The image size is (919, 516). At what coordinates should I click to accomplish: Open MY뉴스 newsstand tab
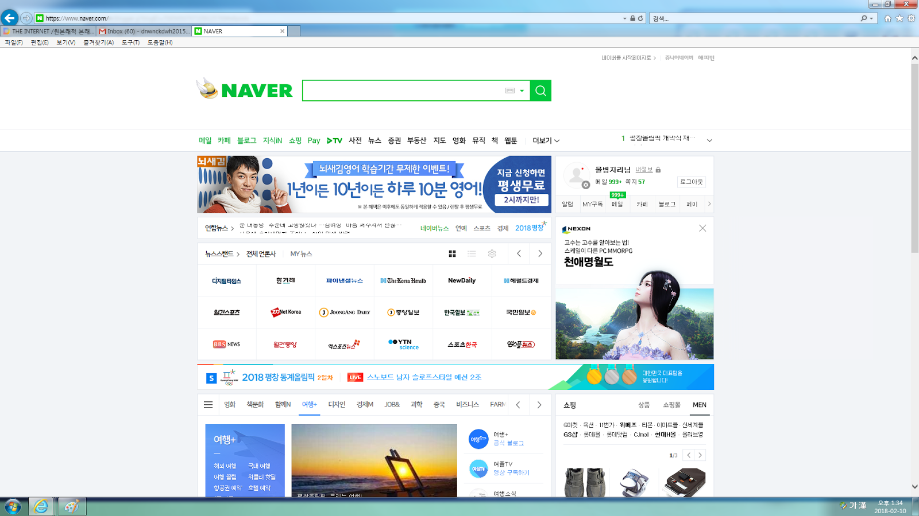[x=301, y=253]
